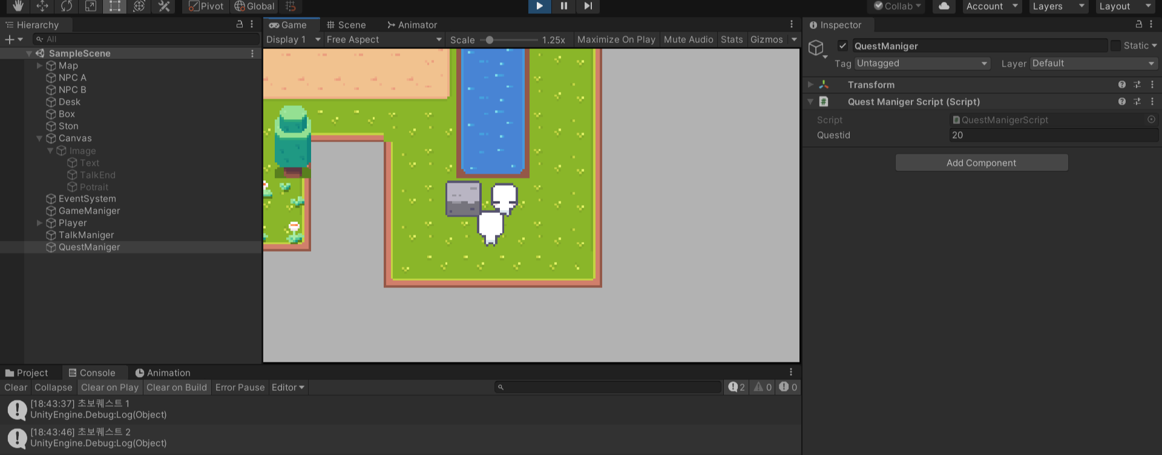
Task: Expand the Transform component
Action: (810, 85)
